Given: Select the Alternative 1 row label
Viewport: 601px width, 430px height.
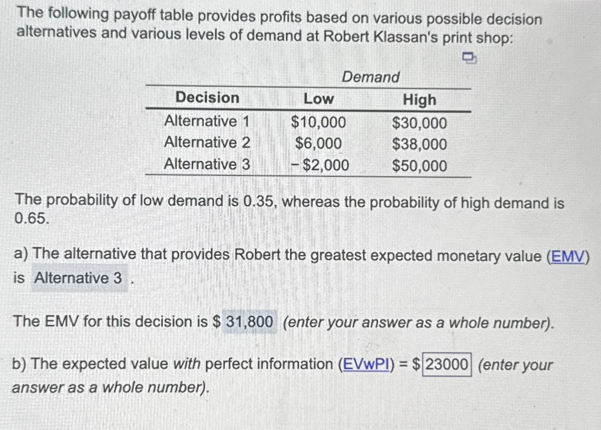Looking at the screenshot, I should pos(207,121).
